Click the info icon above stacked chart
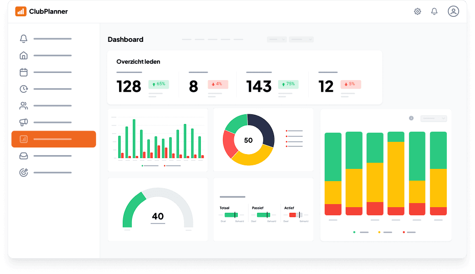This screenshot has height=274, width=475. point(411,118)
